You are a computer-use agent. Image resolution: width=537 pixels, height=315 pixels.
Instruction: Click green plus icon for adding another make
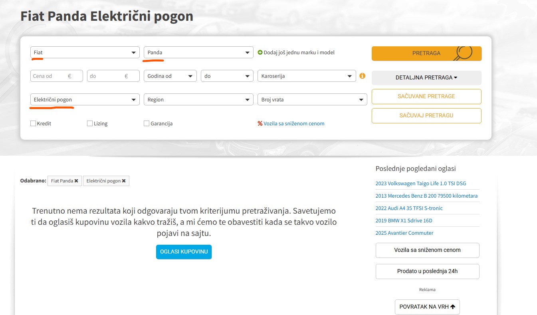(260, 52)
